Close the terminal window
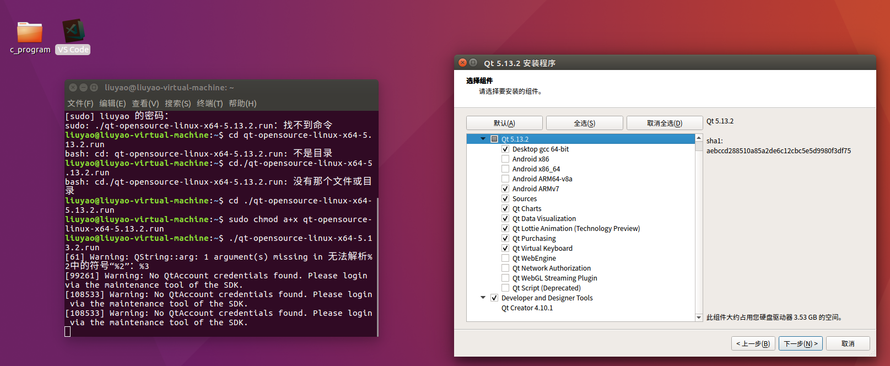890x366 pixels. coord(73,88)
